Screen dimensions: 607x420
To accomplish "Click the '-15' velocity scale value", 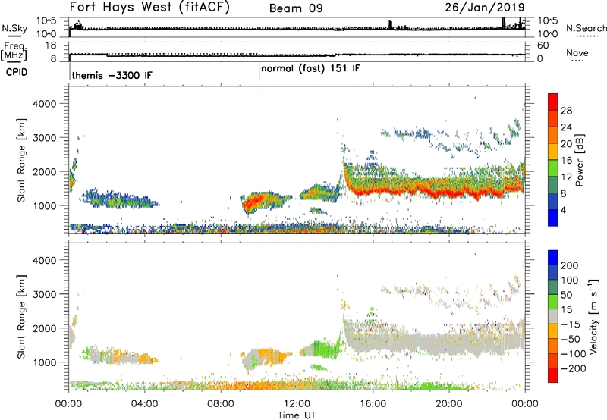I will click(x=571, y=324).
